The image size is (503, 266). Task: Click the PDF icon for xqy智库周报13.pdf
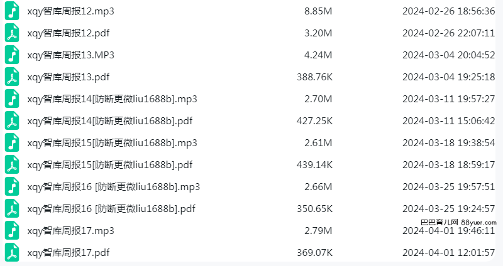click(x=12, y=77)
